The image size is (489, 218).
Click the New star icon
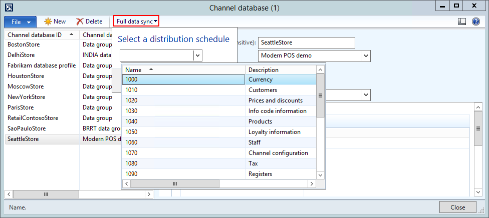click(48, 21)
